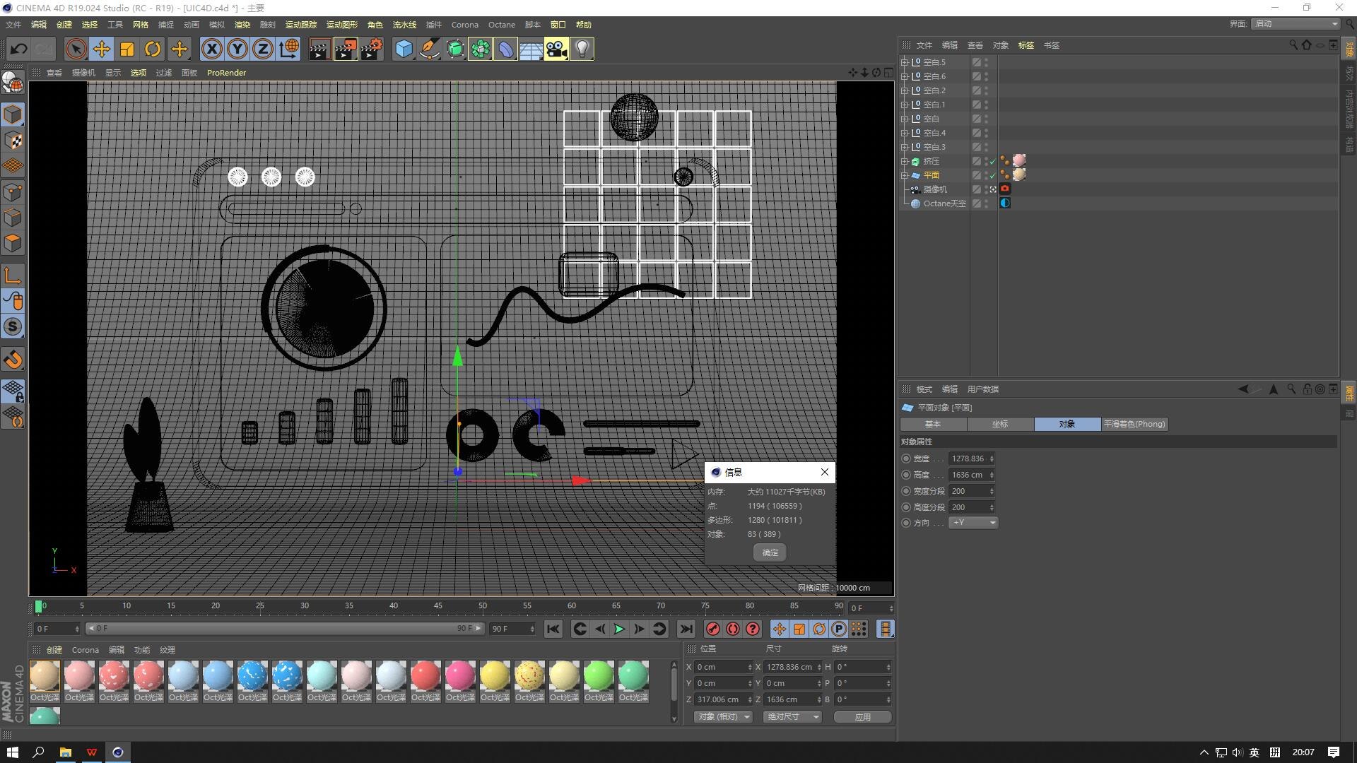Screen dimensions: 1357x763
Task: Click the Camera object toolbar icon
Action: [556, 49]
